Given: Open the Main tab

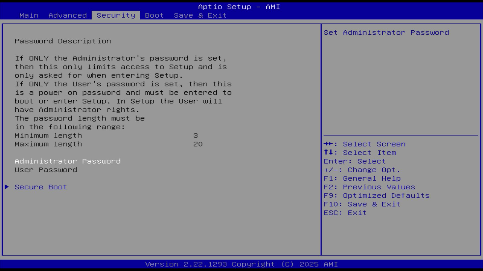Looking at the screenshot, I should tap(29, 15).
